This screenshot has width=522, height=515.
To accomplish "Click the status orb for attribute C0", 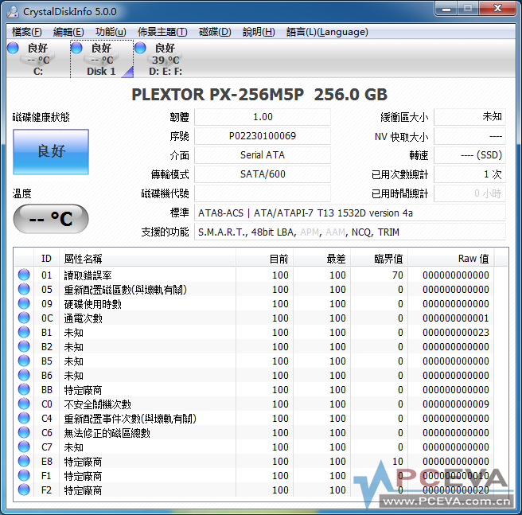I will pyautogui.click(x=24, y=404).
